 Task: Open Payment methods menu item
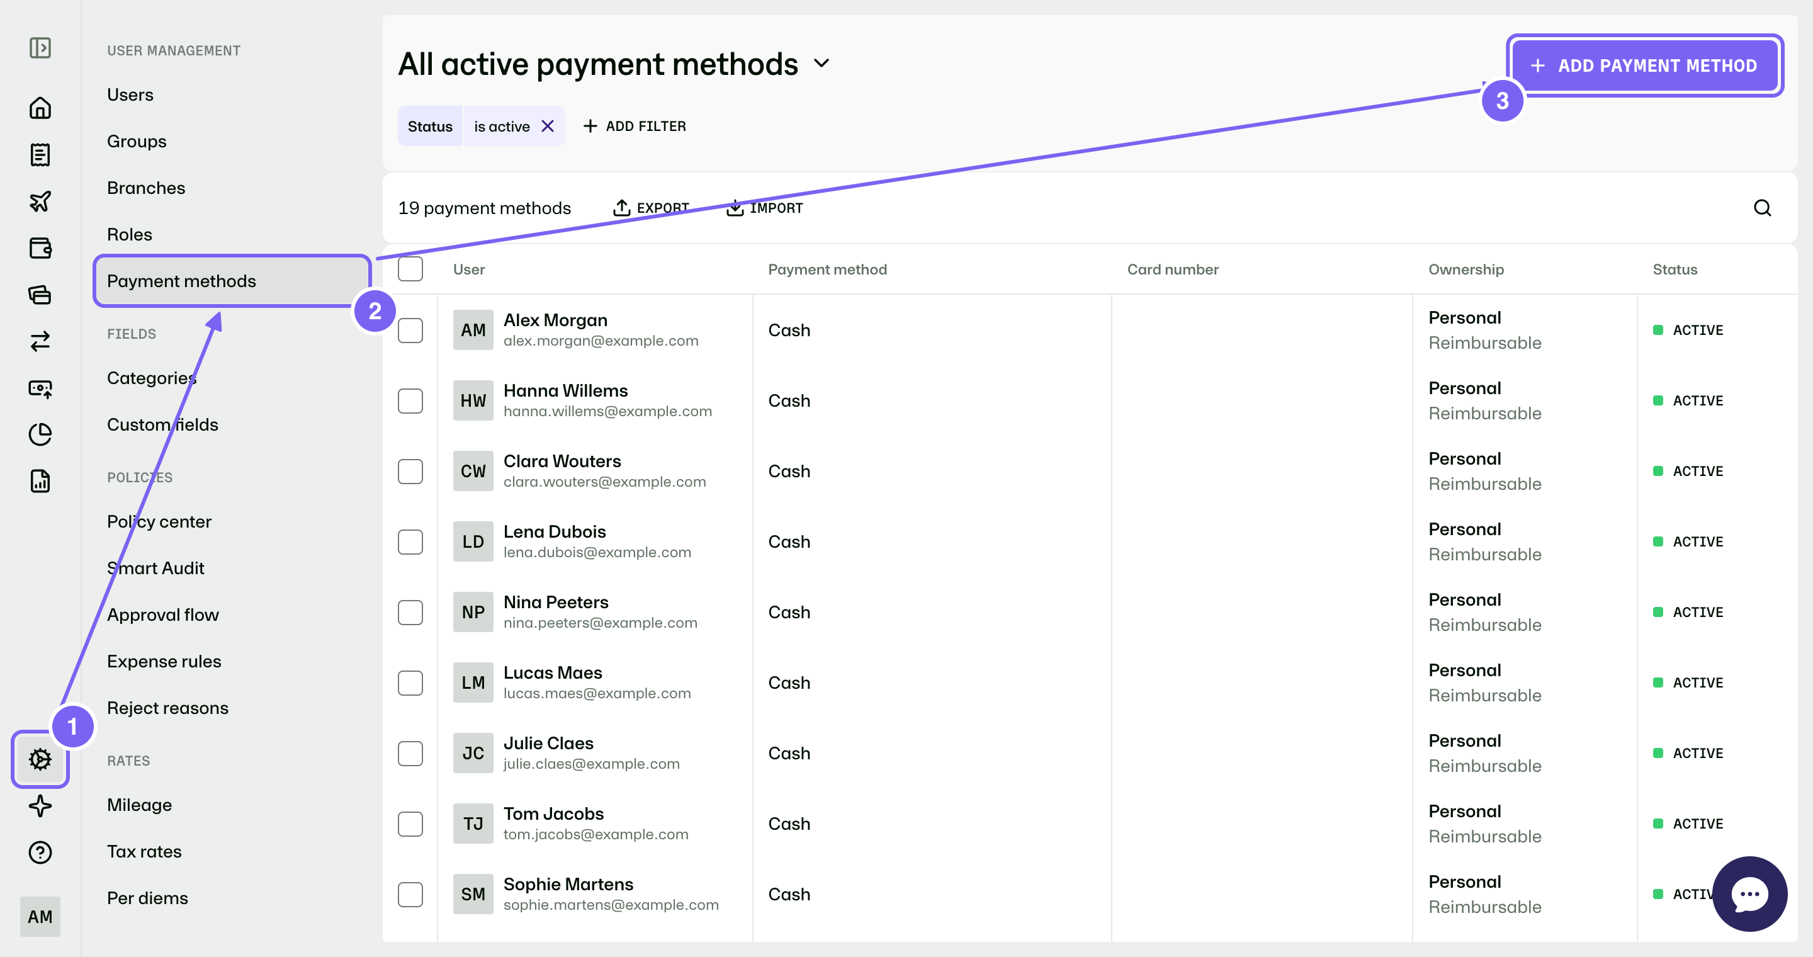pos(232,281)
